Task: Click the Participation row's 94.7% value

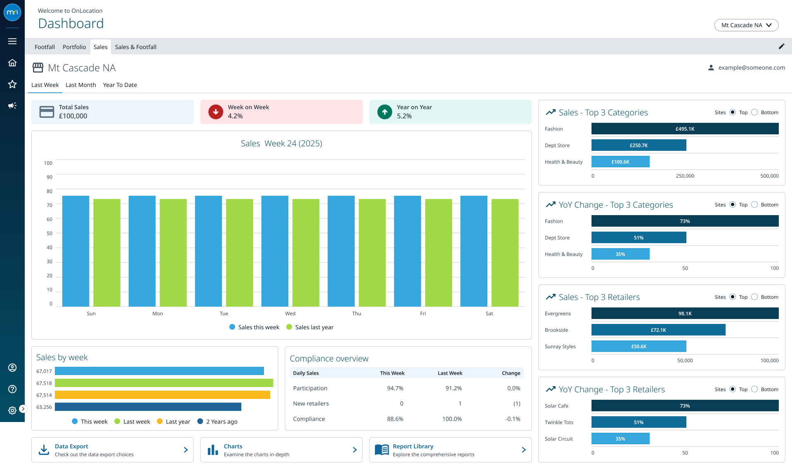Action: point(395,388)
